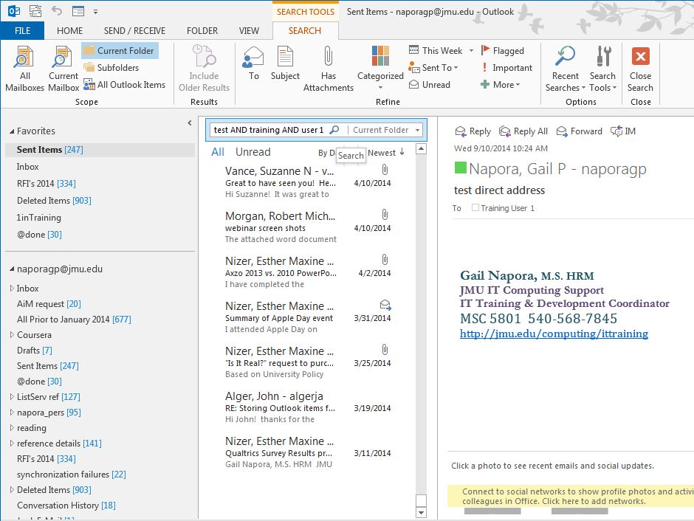Click the Close Search button
Image resolution: width=694 pixels, height=521 pixels.
pyautogui.click(x=640, y=69)
